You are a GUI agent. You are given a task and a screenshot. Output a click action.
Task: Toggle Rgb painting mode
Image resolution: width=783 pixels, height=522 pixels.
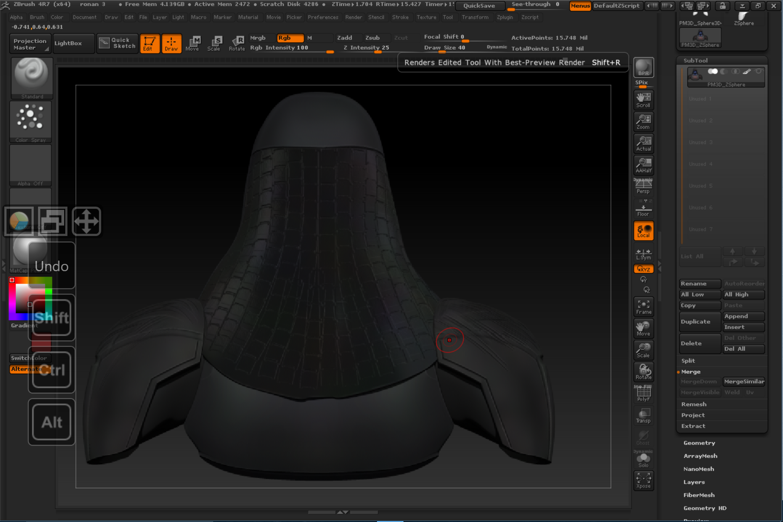point(290,38)
